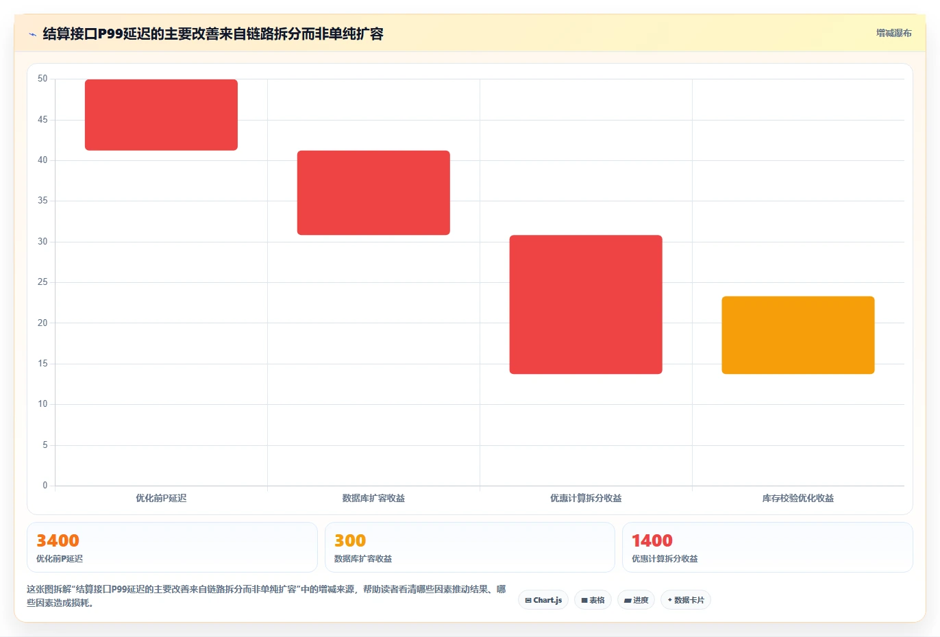Select the Chart.js tag chip
This screenshot has height=637, width=940.
tap(543, 600)
